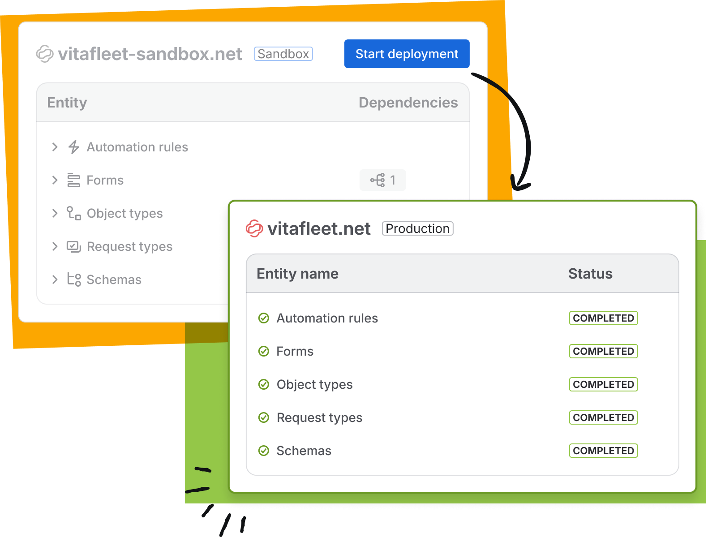
Task: Expand the Object types row
Action: (x=55, y=213)
